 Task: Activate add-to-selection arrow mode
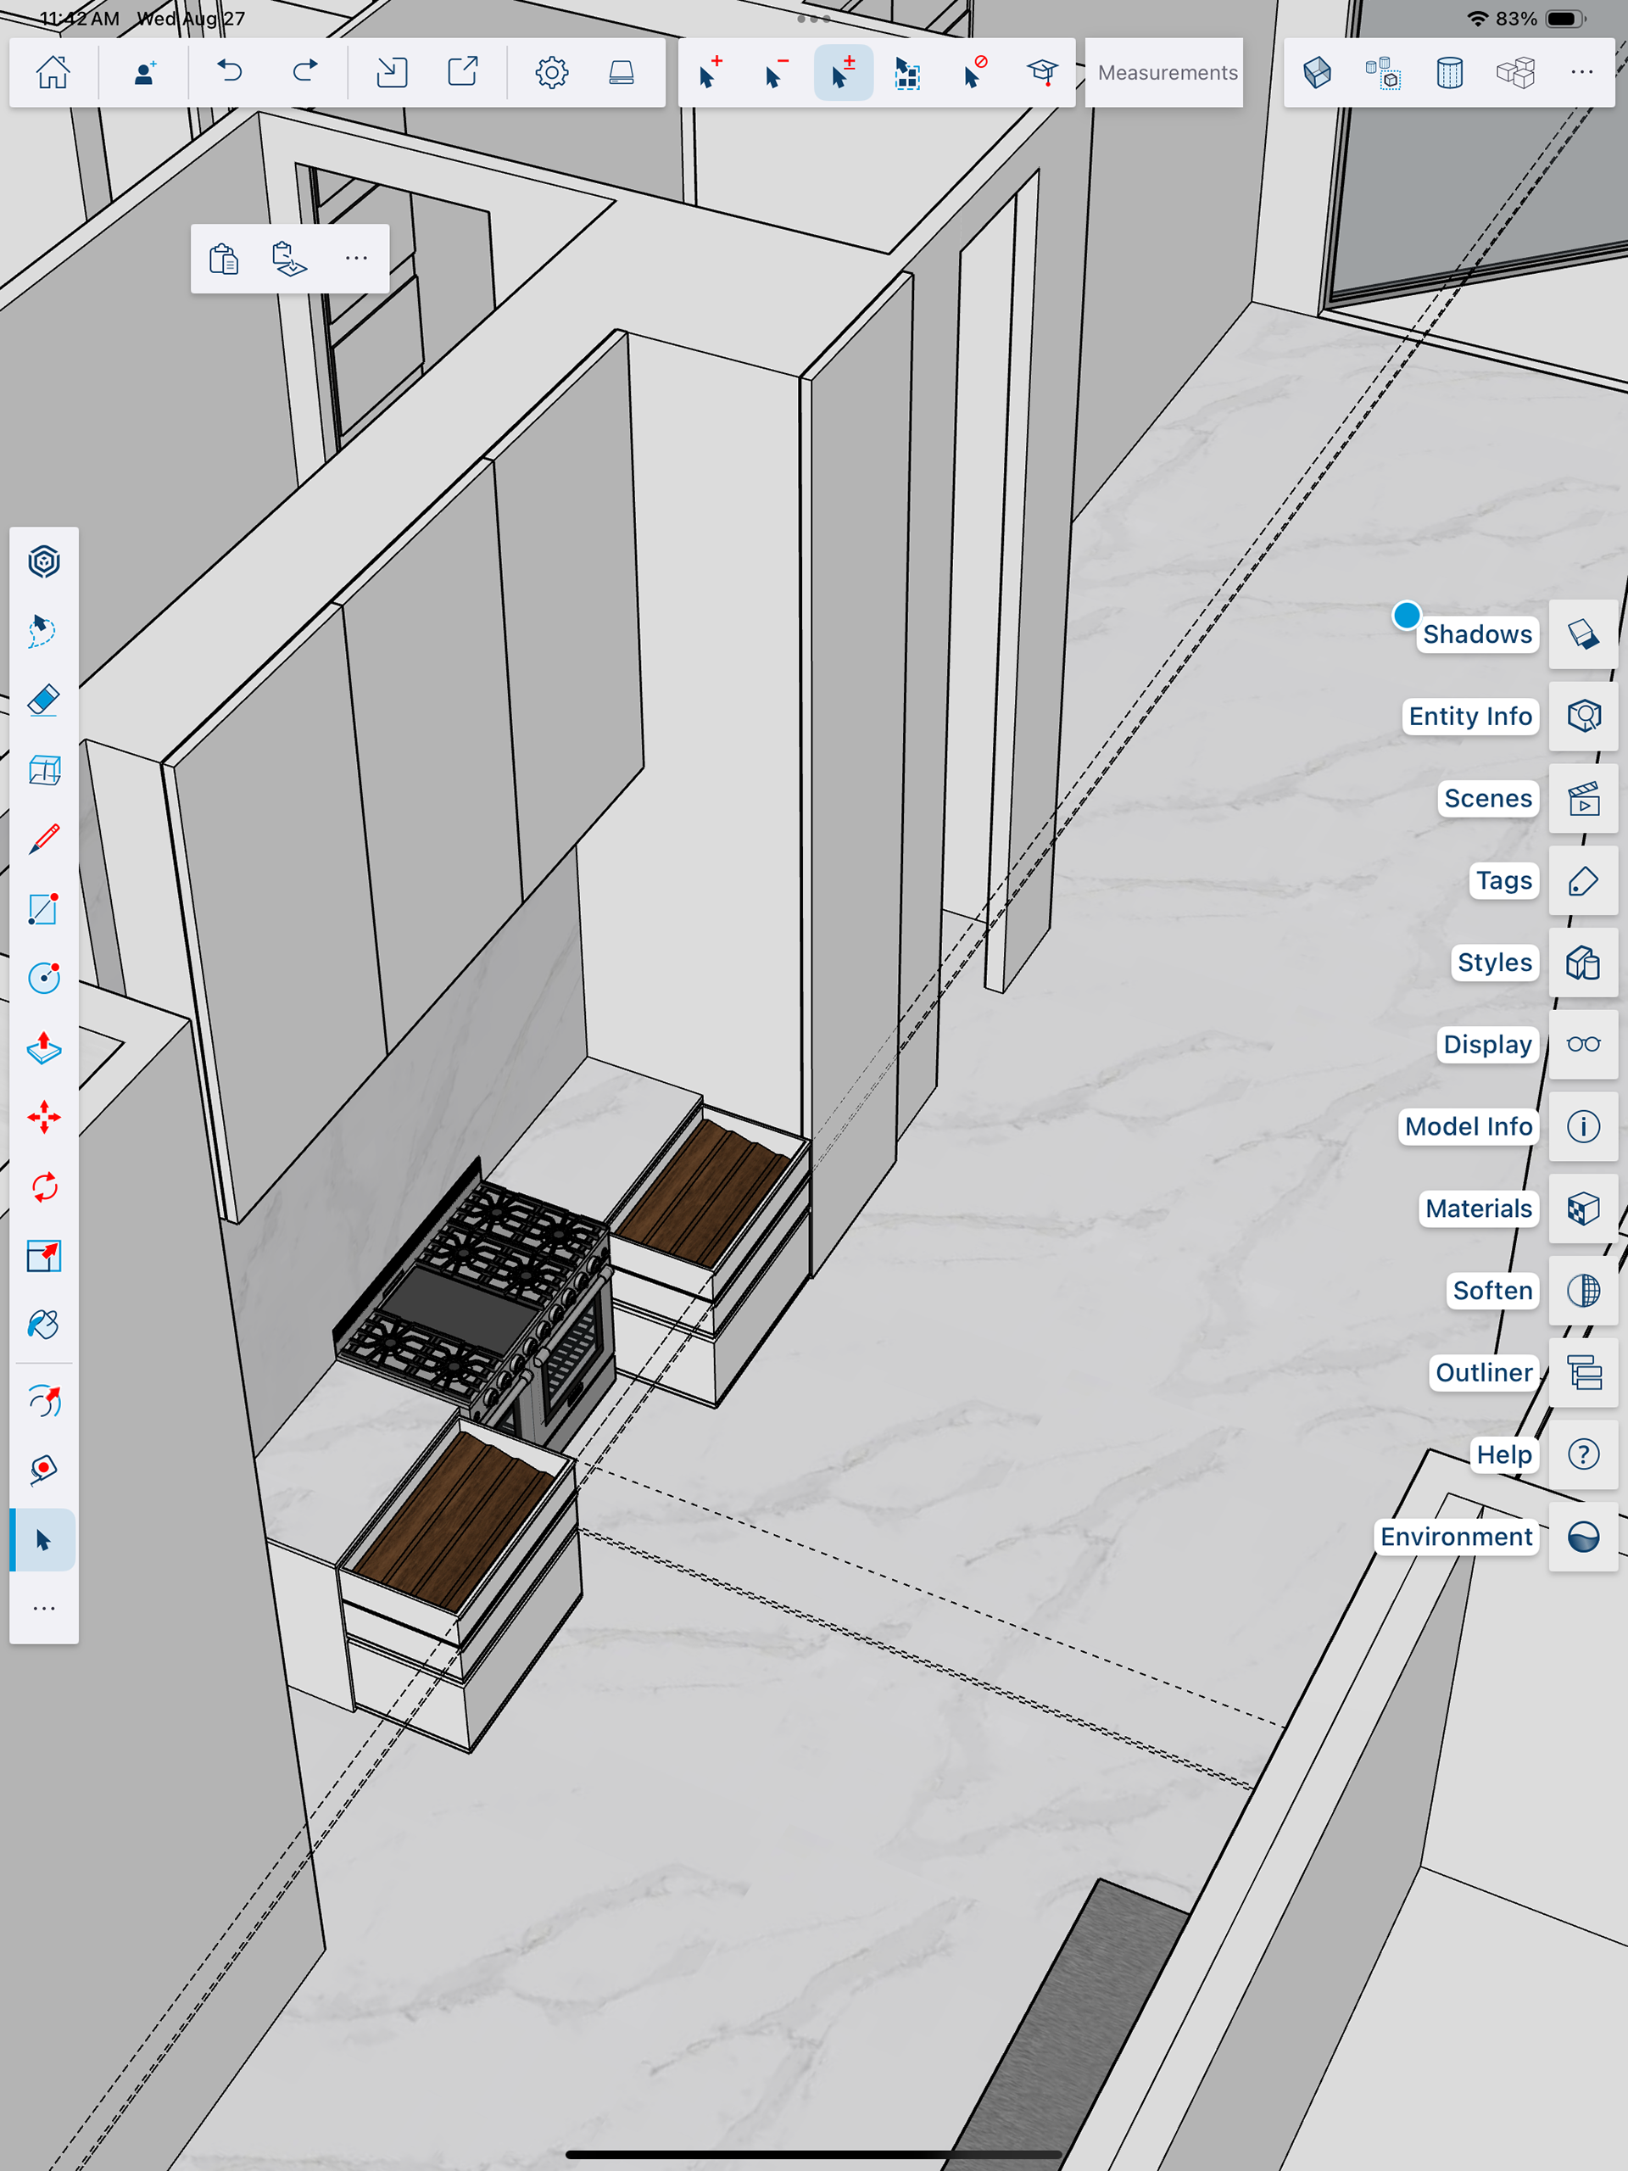(x=710, y=73)
